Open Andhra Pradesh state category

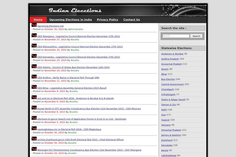[x=170, y=59]
